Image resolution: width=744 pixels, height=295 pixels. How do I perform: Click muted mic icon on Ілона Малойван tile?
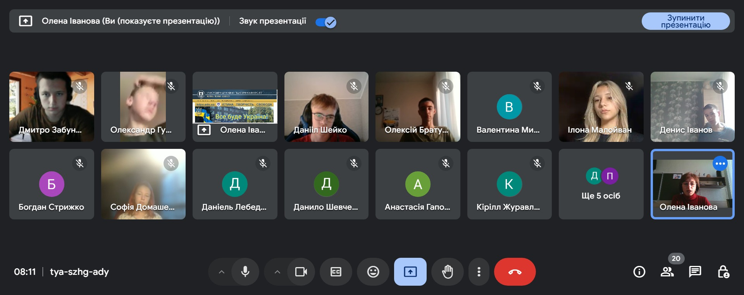[x=629, y=86]
